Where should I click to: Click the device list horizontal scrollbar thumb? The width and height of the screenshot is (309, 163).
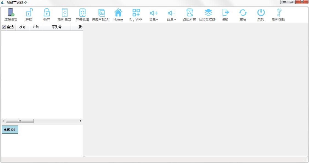(x=20, y=121)
